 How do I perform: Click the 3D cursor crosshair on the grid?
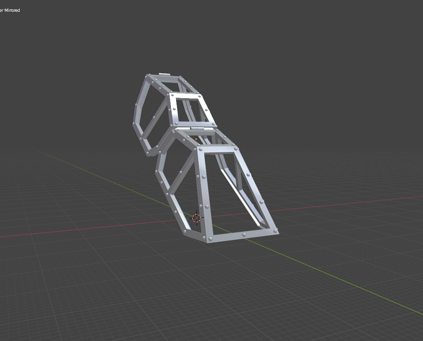(197, 218)
